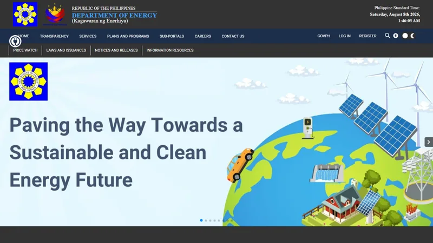The width and height of the screenshot is (433, 243).
Task: Click the large DOE seal on banner
Action: pos(29,82)
